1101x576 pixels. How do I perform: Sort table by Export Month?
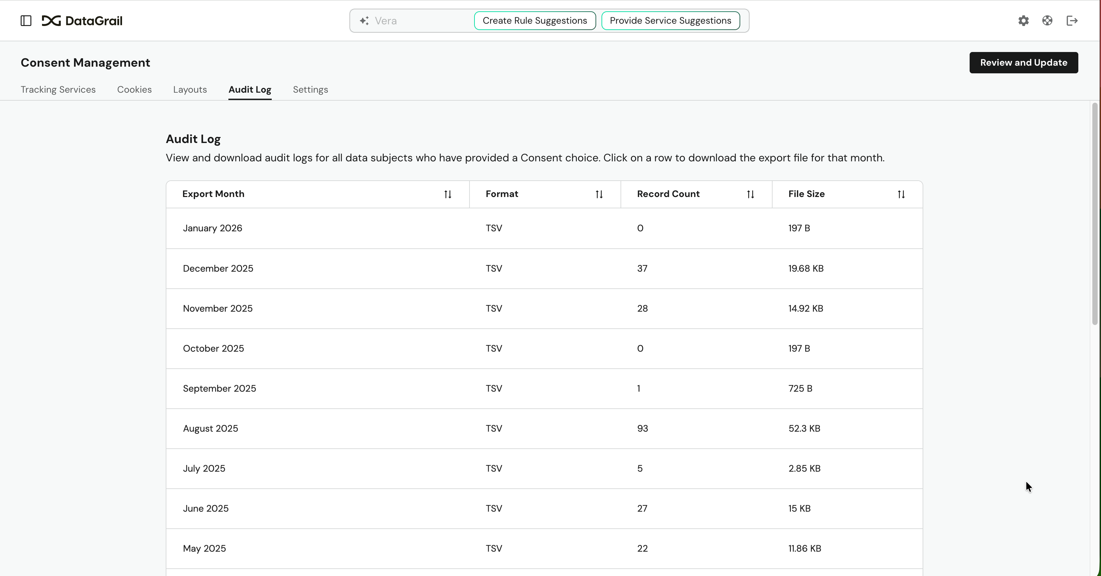tap(448, 194)
